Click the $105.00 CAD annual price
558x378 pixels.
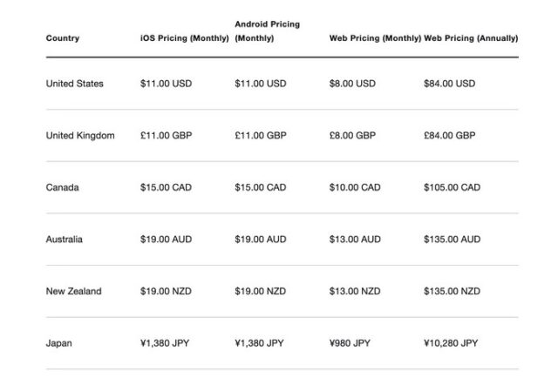452,187
